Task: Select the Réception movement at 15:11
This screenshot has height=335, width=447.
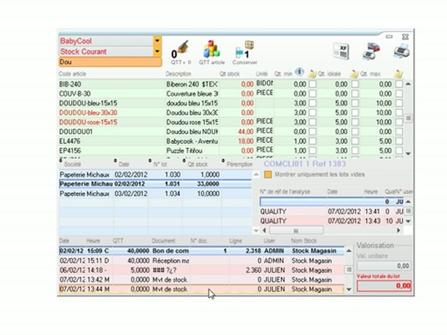Action: (202, 261)
